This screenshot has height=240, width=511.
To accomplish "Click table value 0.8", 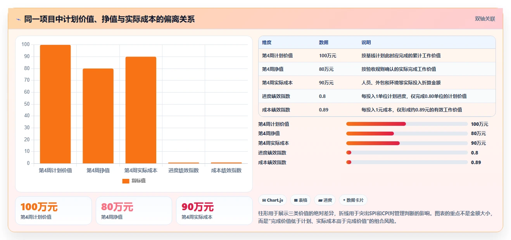I will [322, 96].
